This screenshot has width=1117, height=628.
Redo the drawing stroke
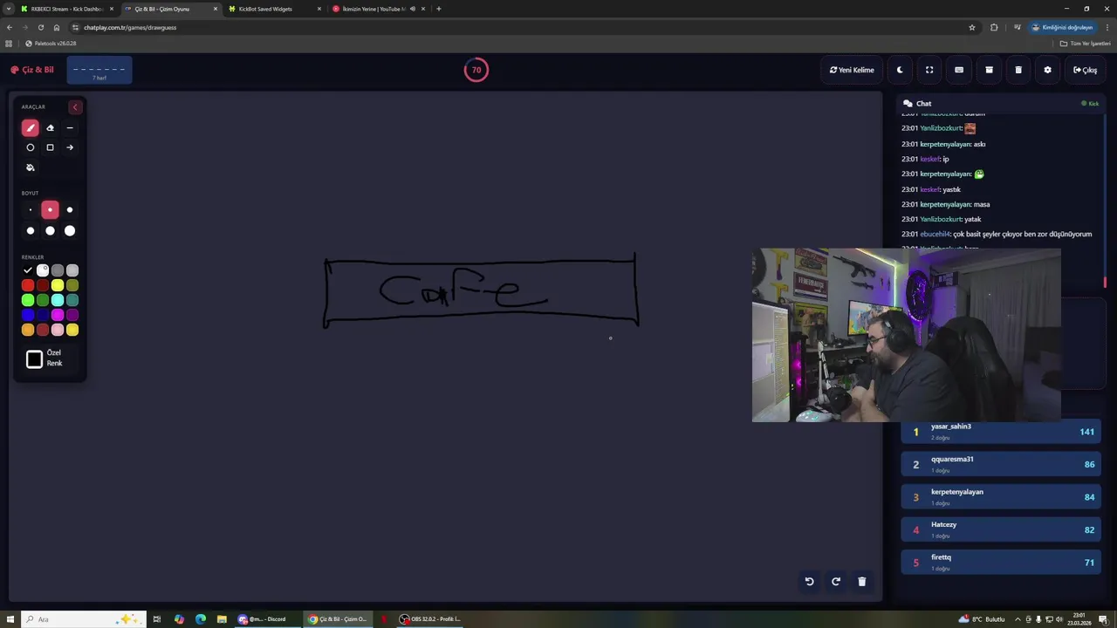coord(836,582)
